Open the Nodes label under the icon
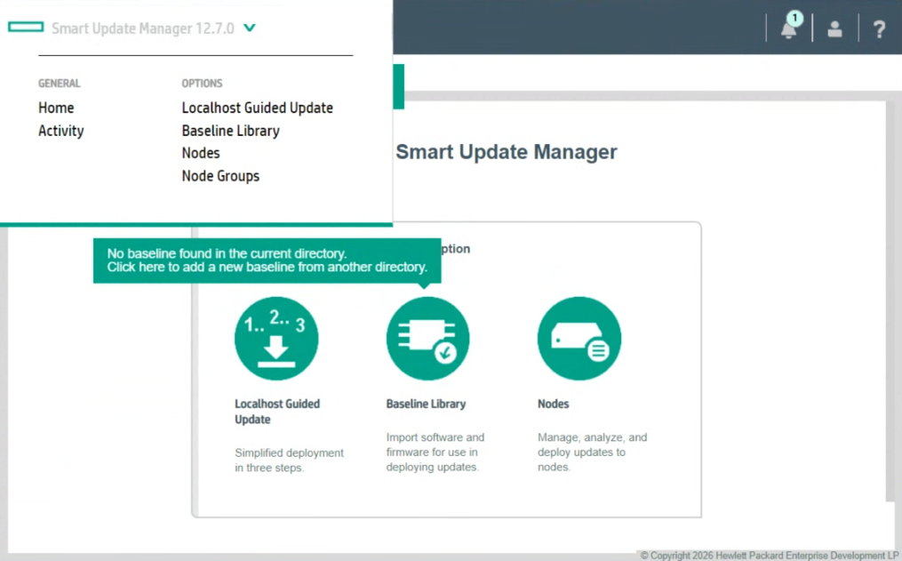This screenshot has height=561, width=902. pyautogui.click(x=553, y=404)
